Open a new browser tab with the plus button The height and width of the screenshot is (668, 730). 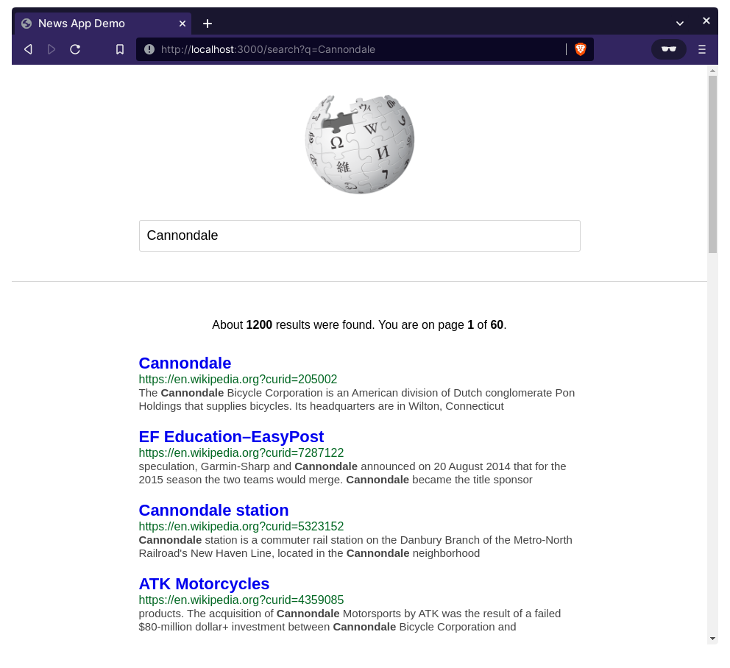point(208,23)
